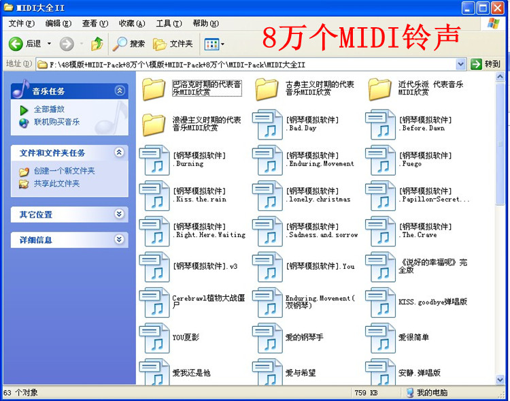510x401 pixels.
Task: Click the 联机购买音乐 link
Action: click(56, 122)
